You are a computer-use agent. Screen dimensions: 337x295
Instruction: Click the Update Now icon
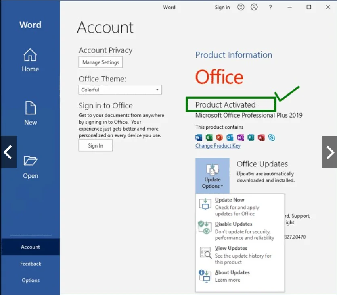click(x=205, y=204)
